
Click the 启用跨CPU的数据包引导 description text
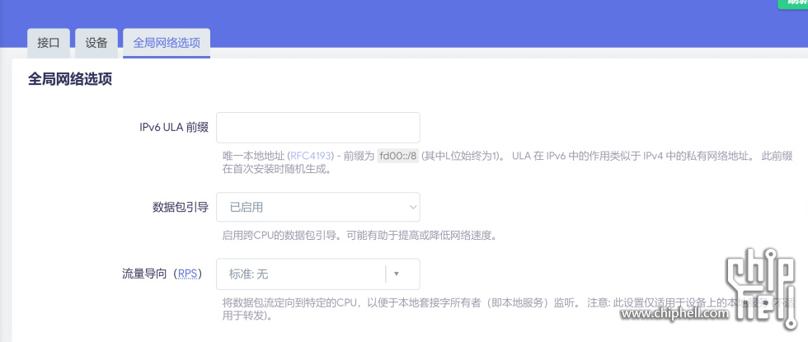point(359,236)
